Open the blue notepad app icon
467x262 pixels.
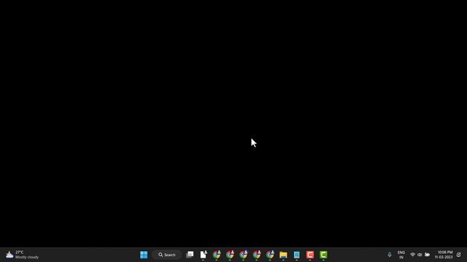(x=297, y=255)
